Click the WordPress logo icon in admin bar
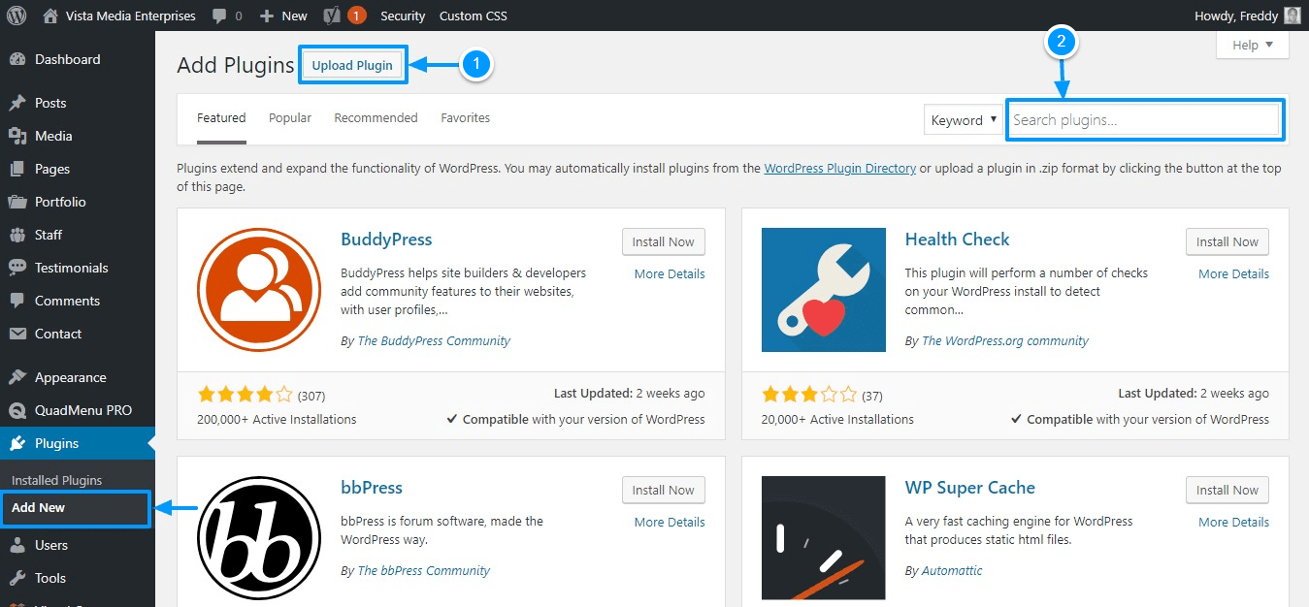This screenshot has height=607, width=1309. [16, 16]
